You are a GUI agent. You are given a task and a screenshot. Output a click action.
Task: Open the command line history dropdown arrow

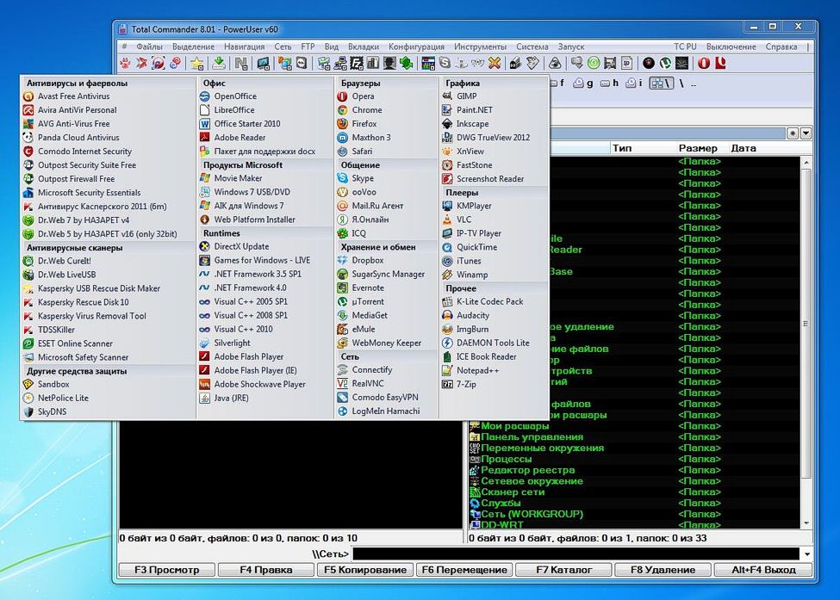(806, 554)
